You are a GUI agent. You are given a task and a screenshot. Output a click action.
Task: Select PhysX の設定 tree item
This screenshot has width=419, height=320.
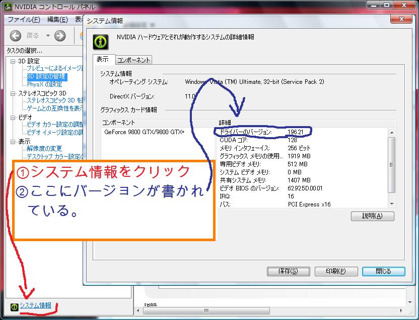pos(45,84)
